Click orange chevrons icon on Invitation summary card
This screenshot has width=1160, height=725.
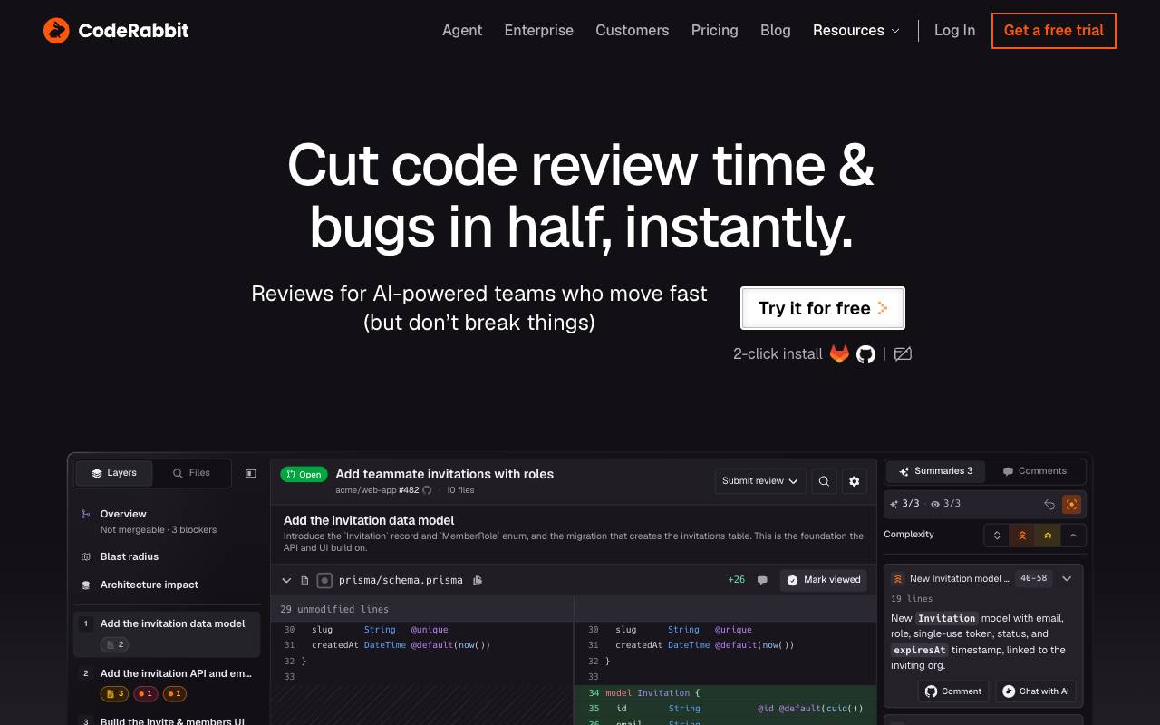point(898,578)
